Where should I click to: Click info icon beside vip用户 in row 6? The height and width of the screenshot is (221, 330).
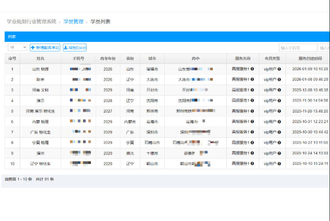click(279, 121)
